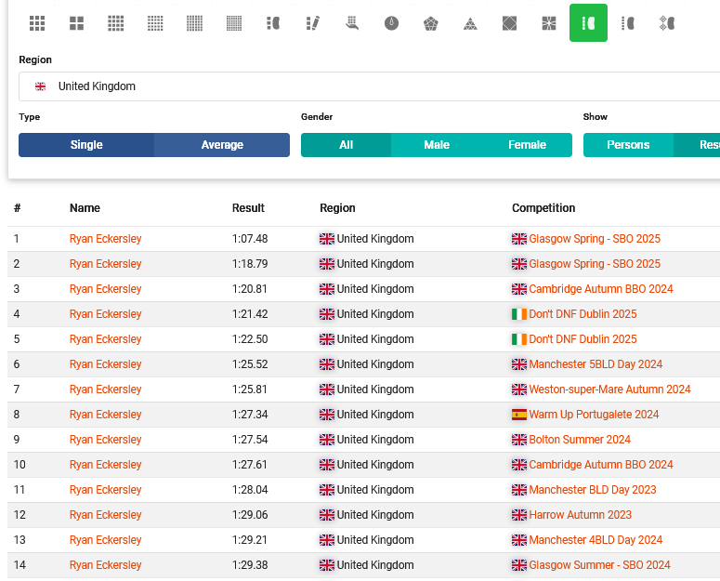The height and width of the screenshot is (581, 720).
Task: Select the 5x5x5 Cube event icon
Action: [x=155, y=23]
